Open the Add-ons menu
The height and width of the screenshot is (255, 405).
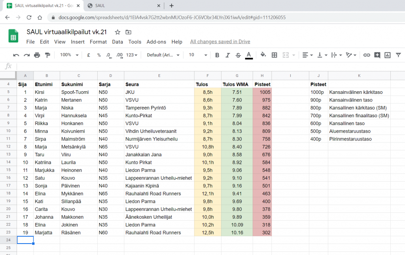pyautogui.click(x=156, y=42)
